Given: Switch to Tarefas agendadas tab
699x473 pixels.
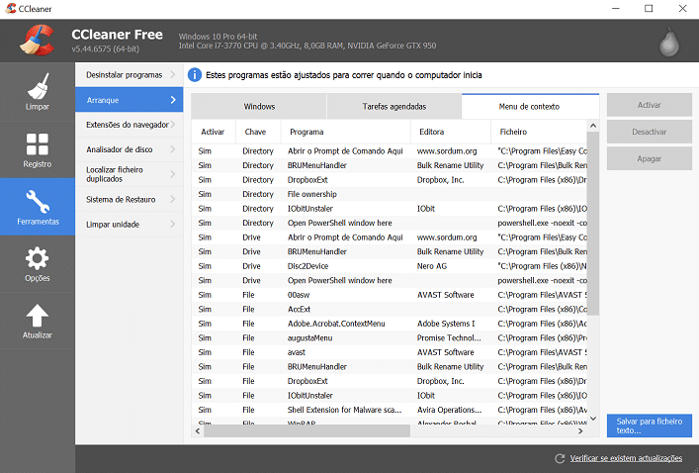Looking at the screenshot, I should pos(394,106).
